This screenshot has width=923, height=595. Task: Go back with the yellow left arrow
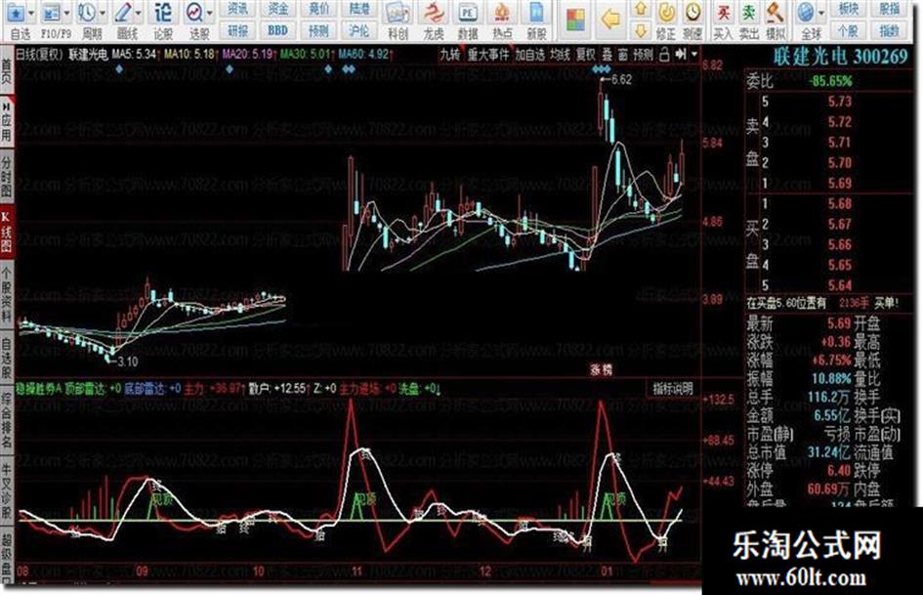[x=610, y=21]
